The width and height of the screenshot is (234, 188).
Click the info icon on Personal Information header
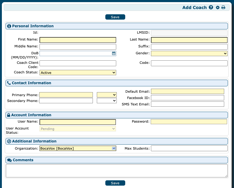coord(9,26)
